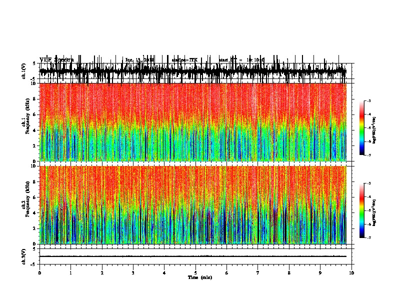The width and height of the screenshot is (396, 306).
Task: Click the ch.3 flat waveform trace
Action: (193, 256)
